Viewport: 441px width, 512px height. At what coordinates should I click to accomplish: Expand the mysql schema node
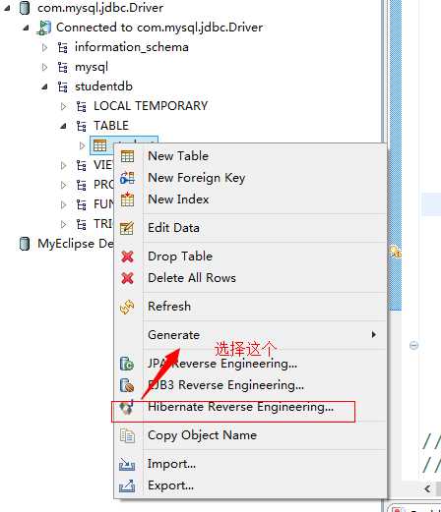(44, 68)
